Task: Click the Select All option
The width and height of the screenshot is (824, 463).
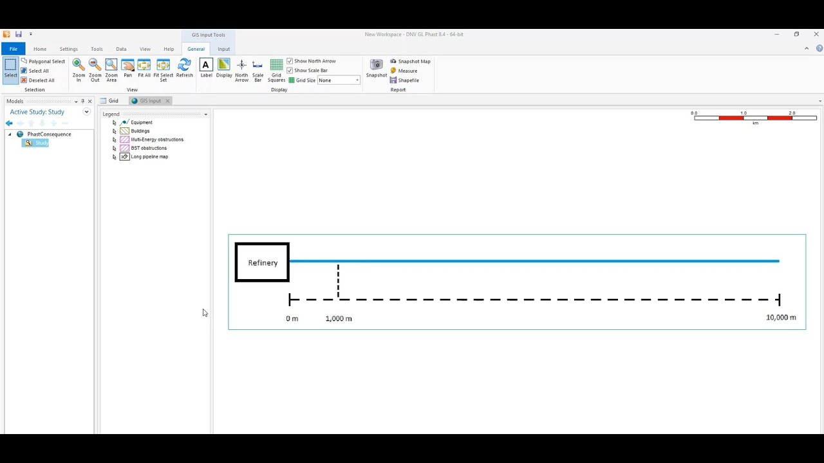Action: [x=34, y=71]
